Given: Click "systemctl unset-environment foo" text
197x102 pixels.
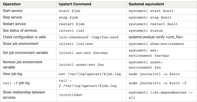Looking at the screenshot, I should 146,65.
